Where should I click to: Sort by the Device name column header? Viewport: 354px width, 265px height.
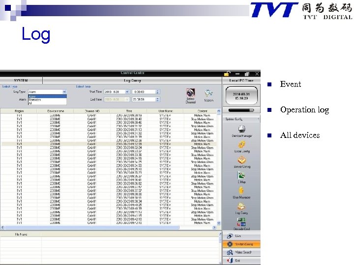55,111
